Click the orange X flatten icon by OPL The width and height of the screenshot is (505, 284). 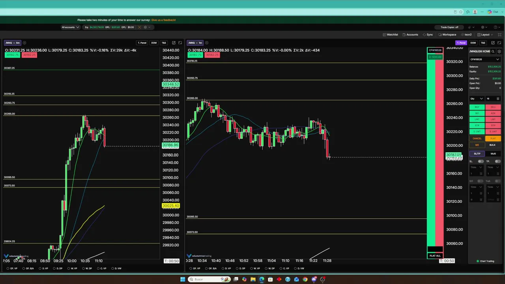[x=139, y=27]
